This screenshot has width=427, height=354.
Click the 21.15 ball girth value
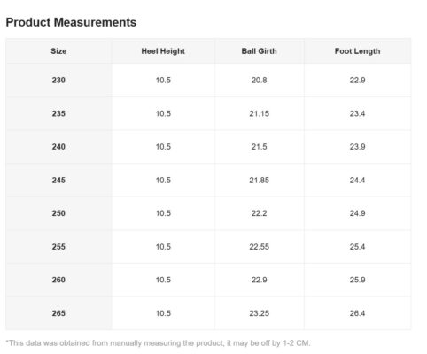coord(259,113)
